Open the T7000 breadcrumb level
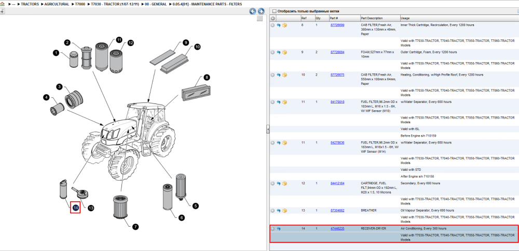This screenshot has width=519, height=251. point(80,4)
